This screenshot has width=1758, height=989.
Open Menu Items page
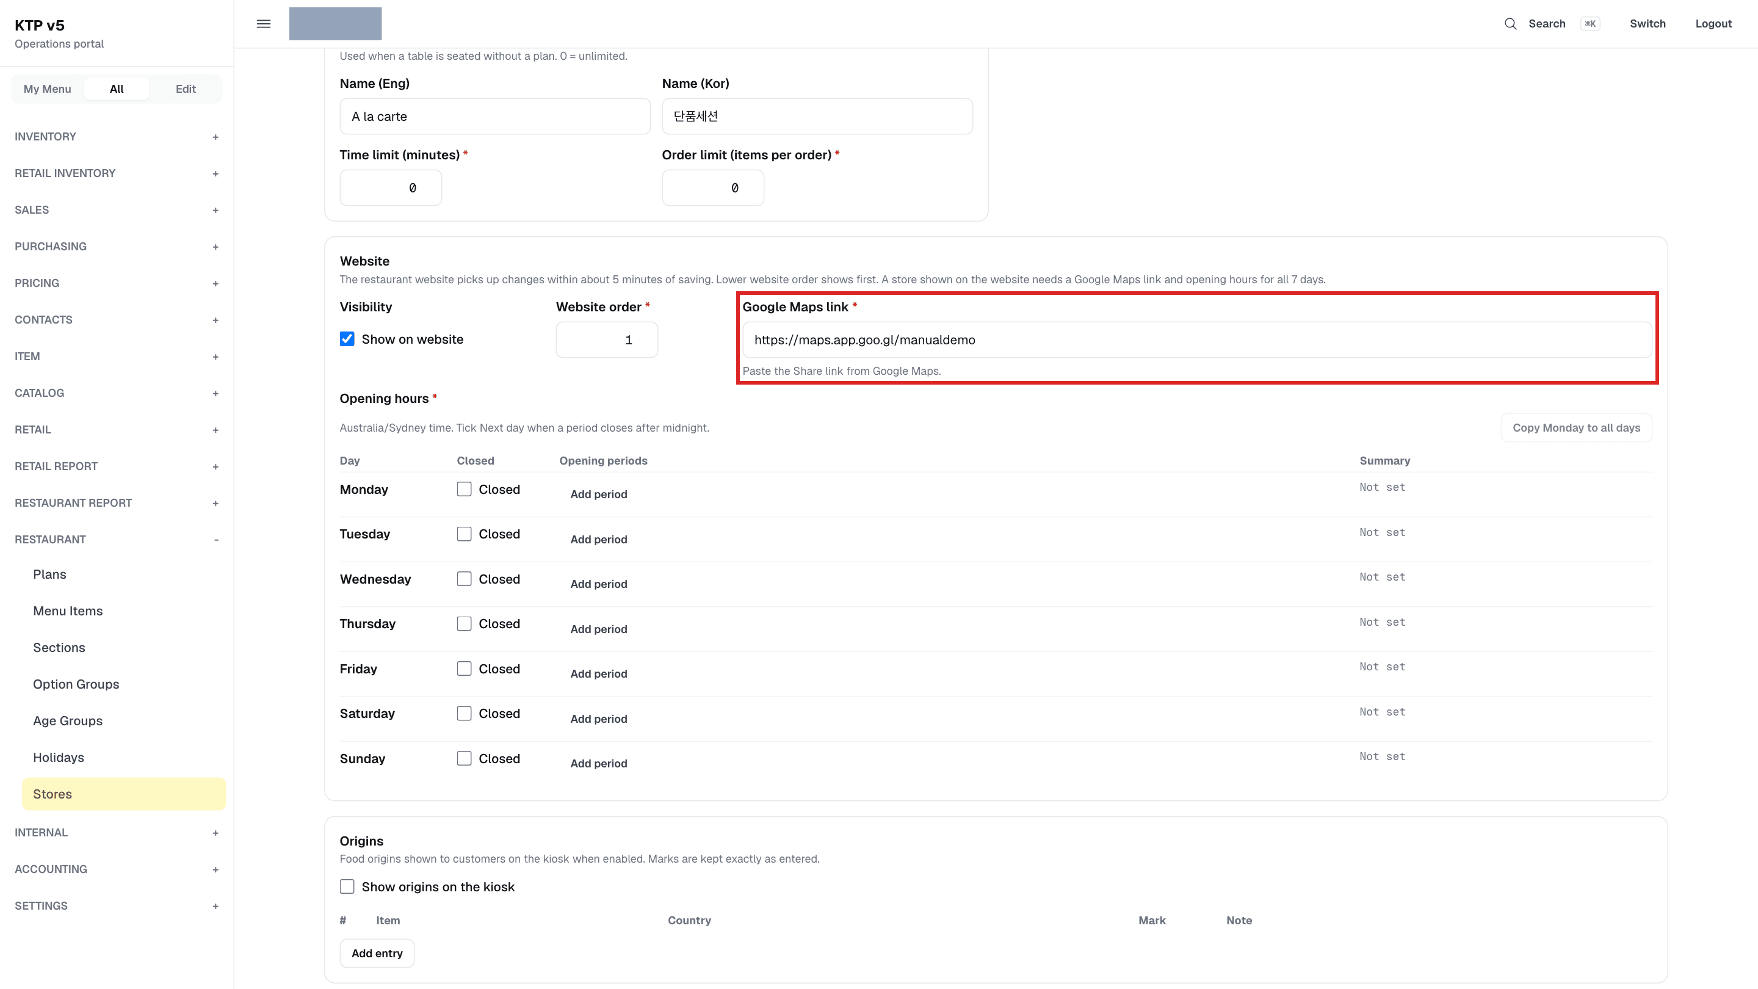(123, 611)
